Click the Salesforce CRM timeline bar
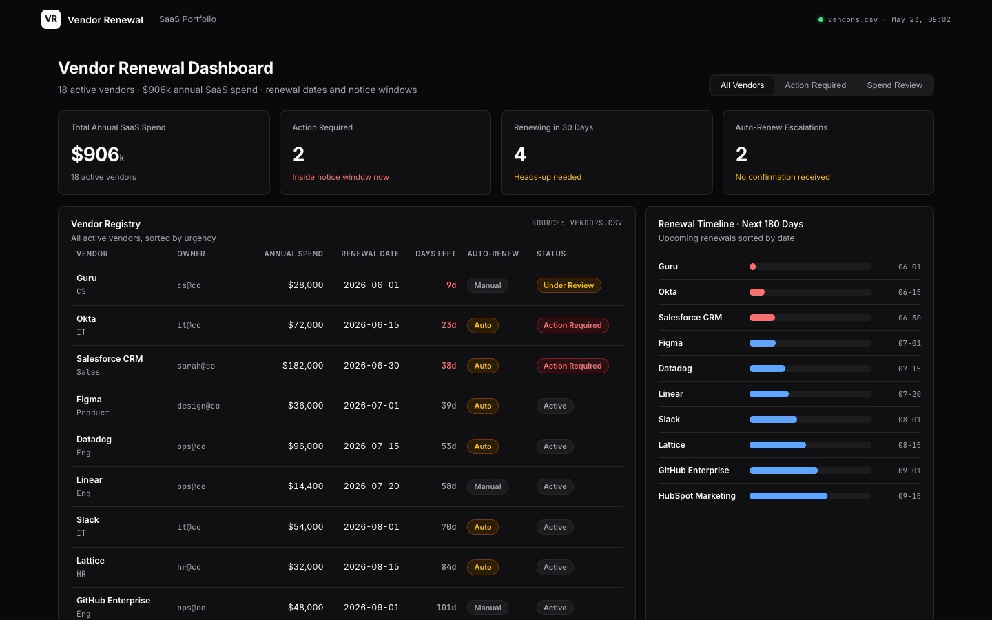The image size is (992, 620). point(810,318)
